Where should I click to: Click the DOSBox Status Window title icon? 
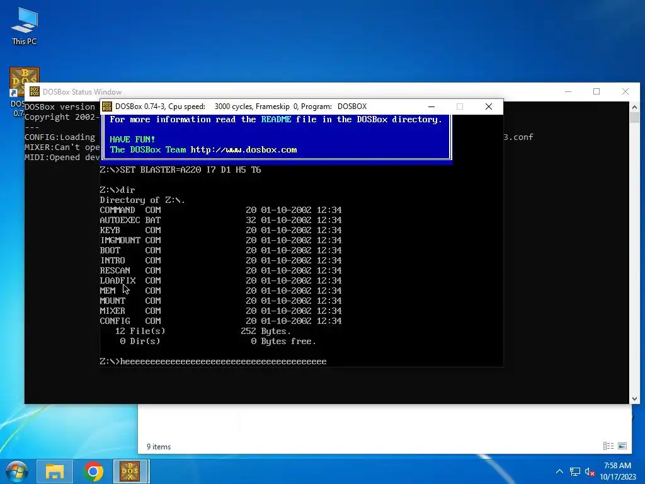click(x=35, y=91)
